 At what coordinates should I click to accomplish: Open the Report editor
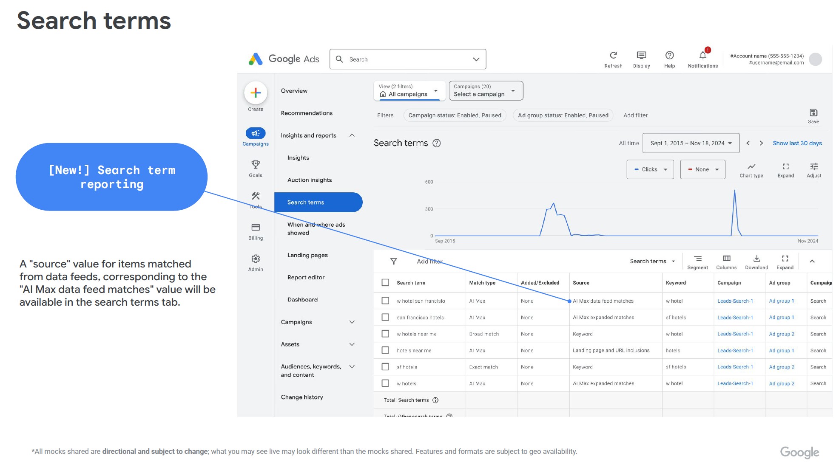(x=306, y=278)
